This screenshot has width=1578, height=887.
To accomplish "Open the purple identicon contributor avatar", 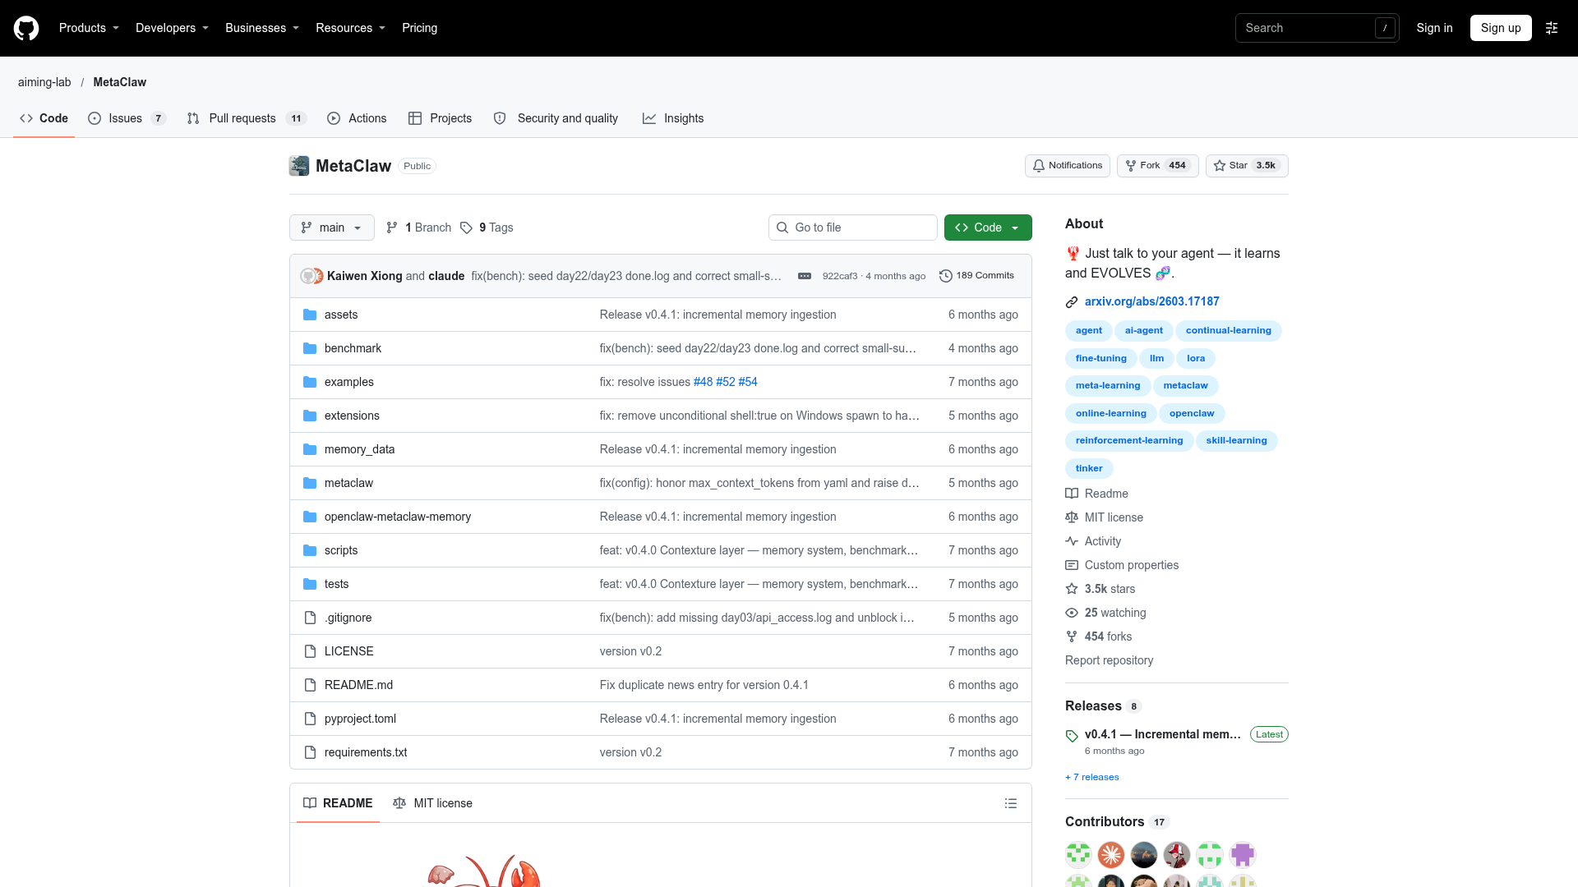I will [1243, 855].
